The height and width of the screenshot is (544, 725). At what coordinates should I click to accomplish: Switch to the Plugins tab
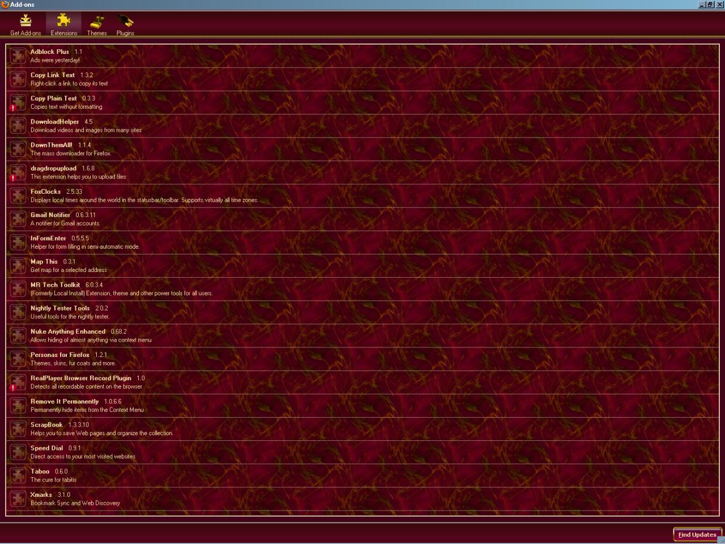click(x=125, y=25)
